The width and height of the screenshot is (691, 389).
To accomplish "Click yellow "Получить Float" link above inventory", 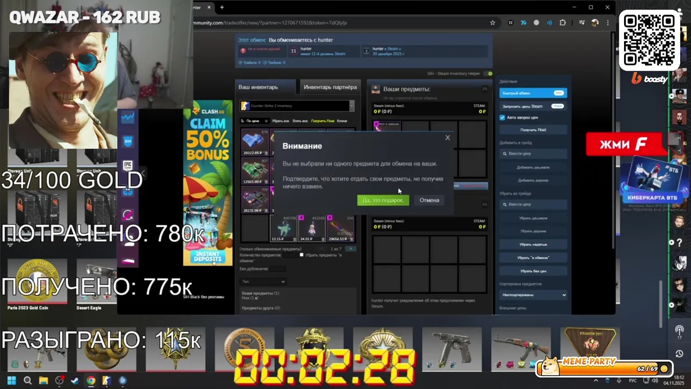I will pos(322,121).
